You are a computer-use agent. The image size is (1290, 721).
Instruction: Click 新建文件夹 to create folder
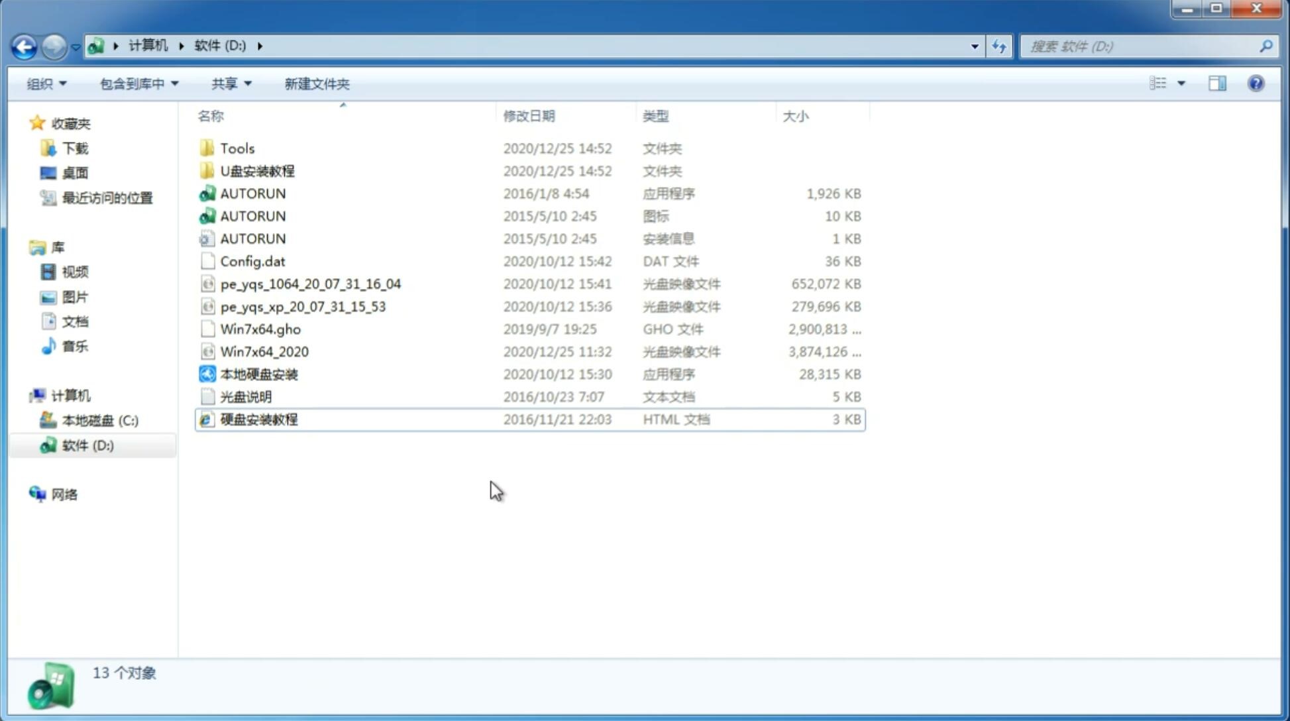point(316,83)
